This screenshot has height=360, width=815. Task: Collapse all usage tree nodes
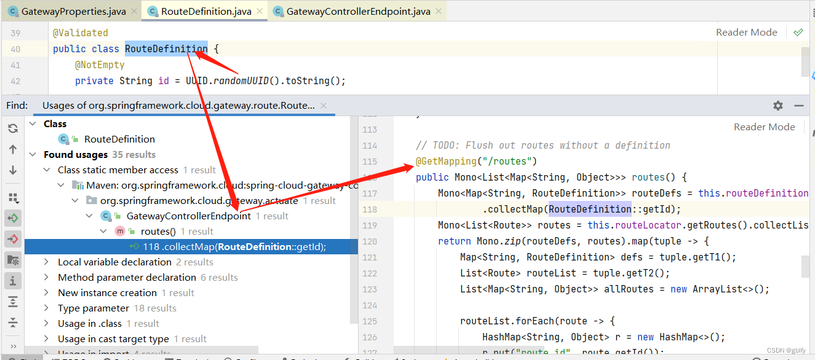tap(12, 322)
